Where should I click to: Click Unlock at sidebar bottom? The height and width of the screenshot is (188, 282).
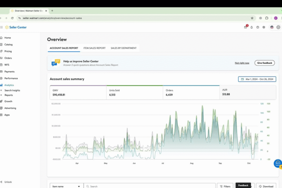[8, 182]
